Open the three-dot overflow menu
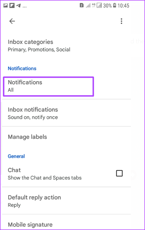 [121, 21]
